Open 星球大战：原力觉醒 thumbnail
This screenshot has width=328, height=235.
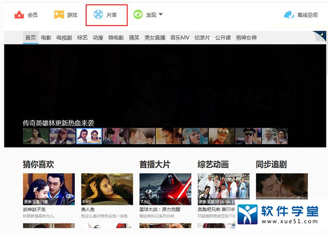coord(165,189)
